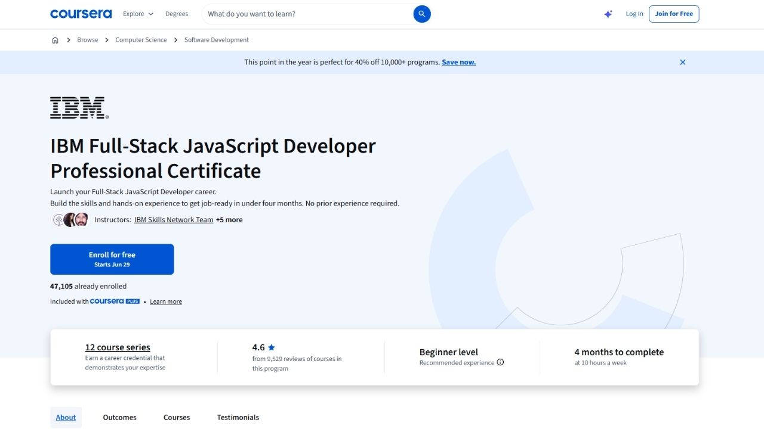Open the Browse breadcrumb link
This screenshot has height=429, width=764.
tap(87, 40)
